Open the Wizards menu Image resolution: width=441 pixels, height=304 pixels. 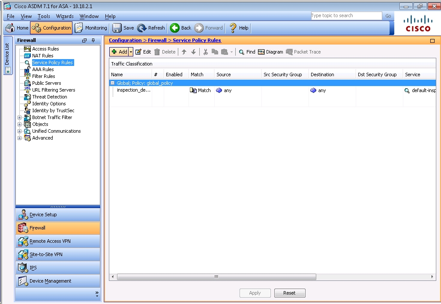tap(65, 16)
